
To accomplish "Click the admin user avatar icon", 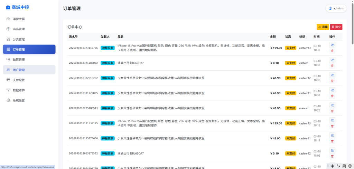I will click(330, 8).
